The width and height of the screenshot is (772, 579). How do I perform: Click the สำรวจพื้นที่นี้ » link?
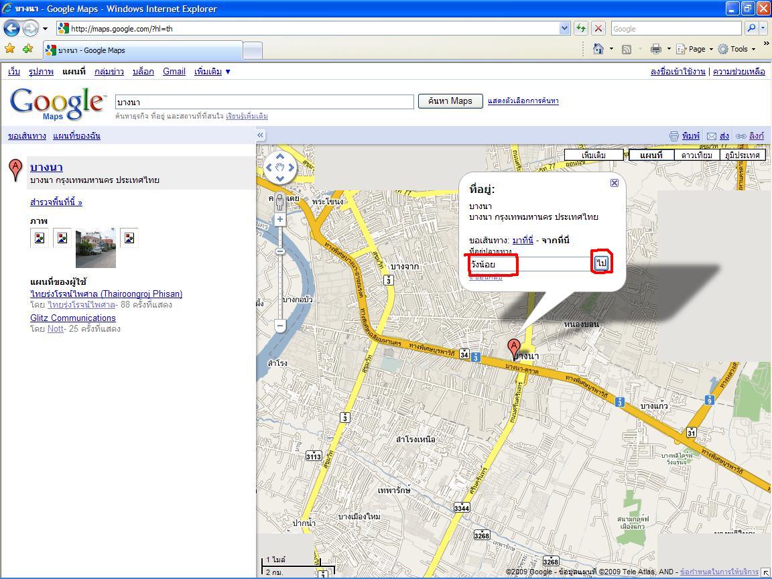(x=56, y=202)
